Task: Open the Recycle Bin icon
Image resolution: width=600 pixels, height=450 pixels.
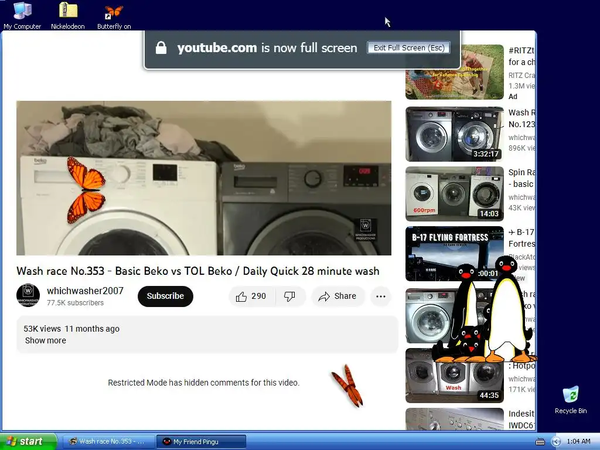Action: [x=571, y=400]
